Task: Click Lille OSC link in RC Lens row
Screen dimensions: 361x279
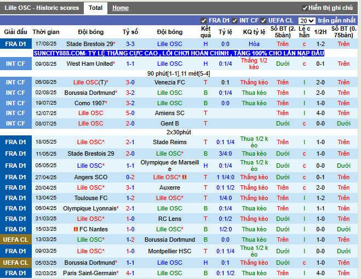Action: (x=91, y=219)
